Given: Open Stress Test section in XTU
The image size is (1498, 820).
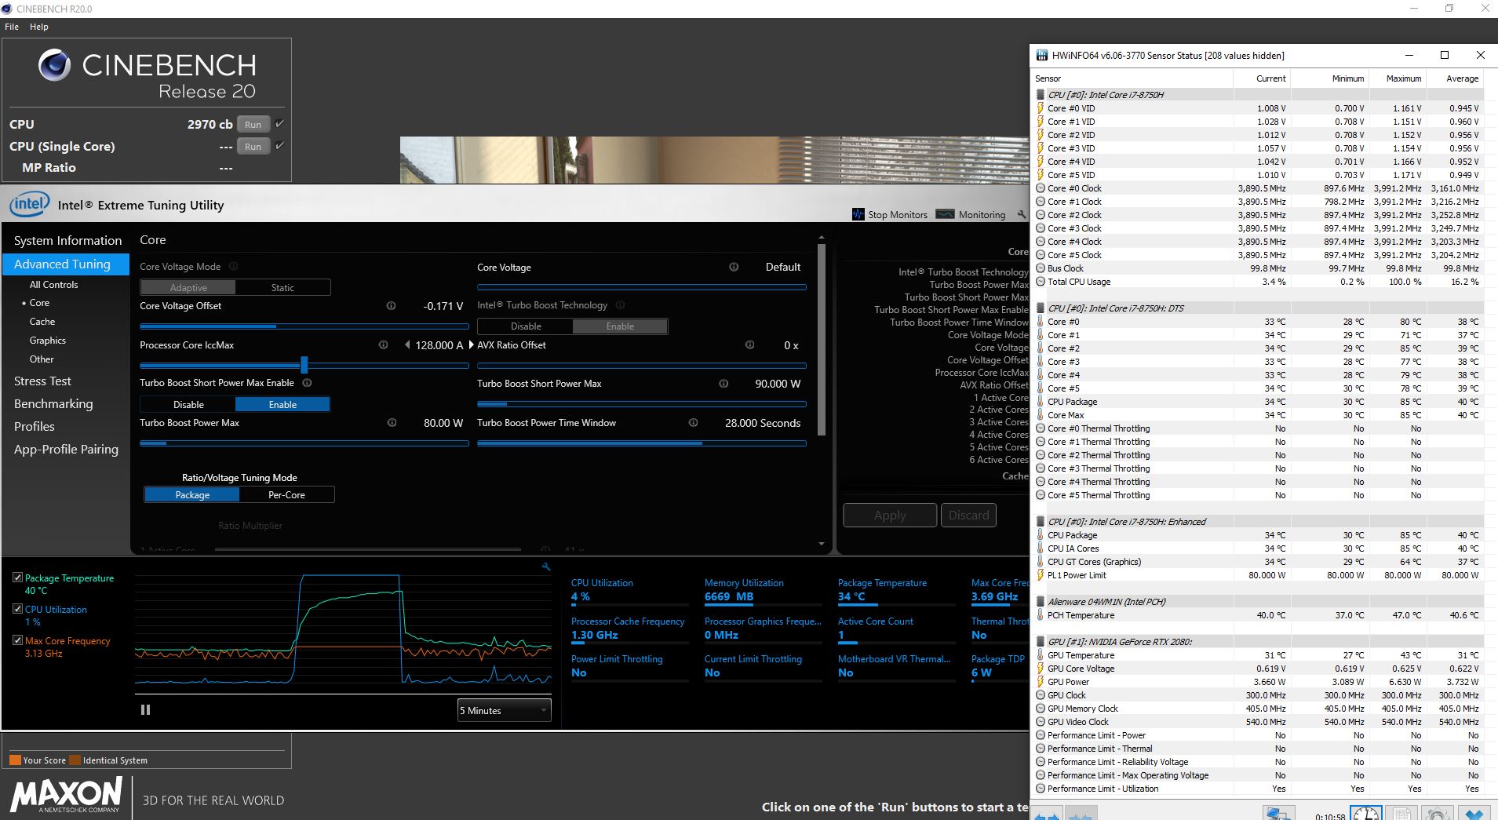Looking at the screenshot, I should click(42, 381).
